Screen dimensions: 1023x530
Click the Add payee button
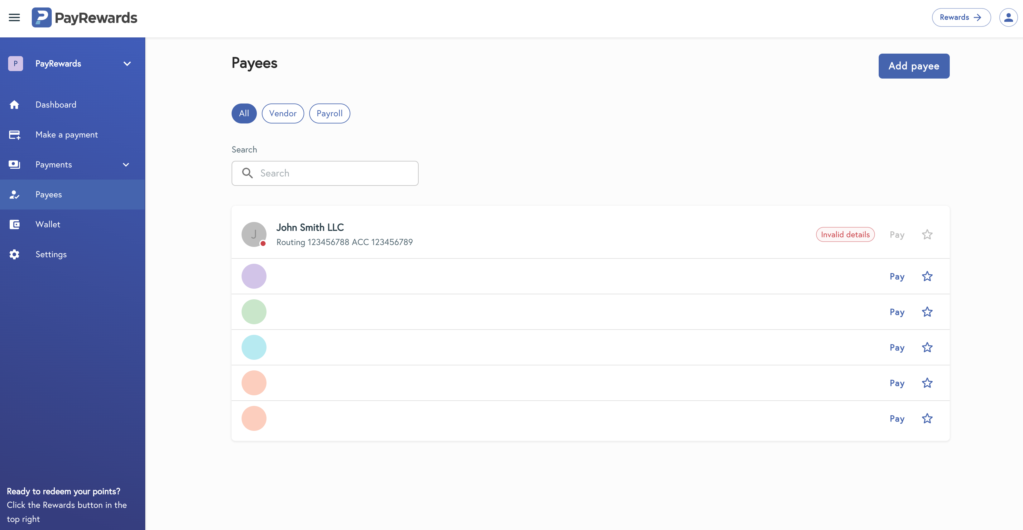tap(913, 66)
